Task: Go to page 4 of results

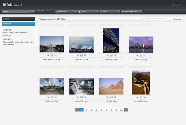Action: point(96,110)
